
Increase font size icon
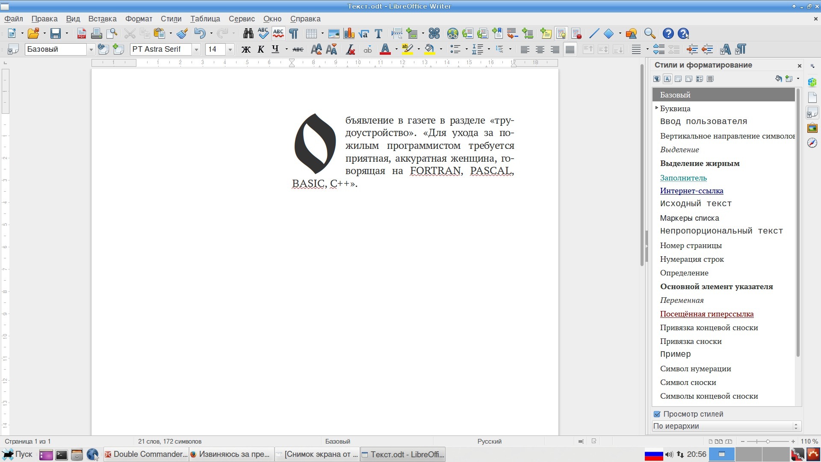[x=316, y=49]
